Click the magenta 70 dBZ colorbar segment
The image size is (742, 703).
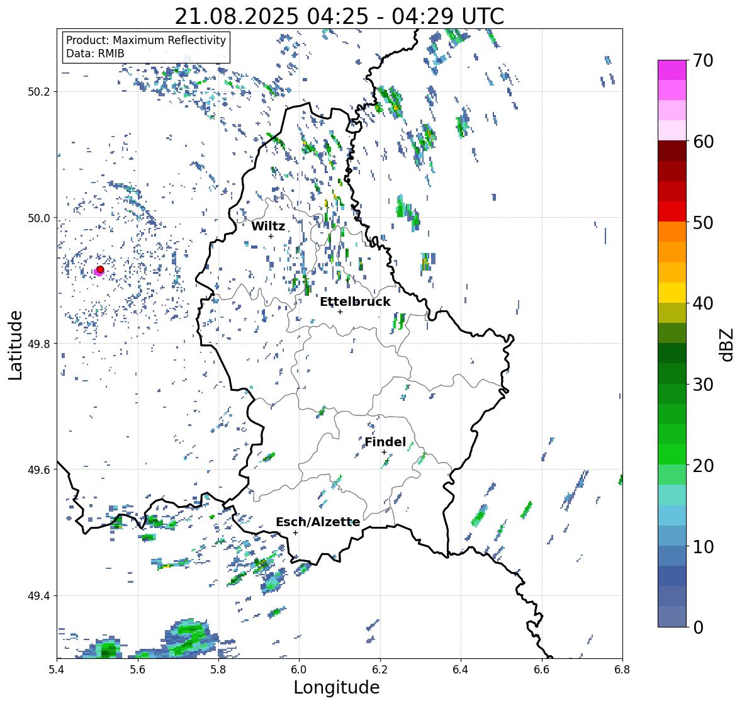click(x=672, y=70)
